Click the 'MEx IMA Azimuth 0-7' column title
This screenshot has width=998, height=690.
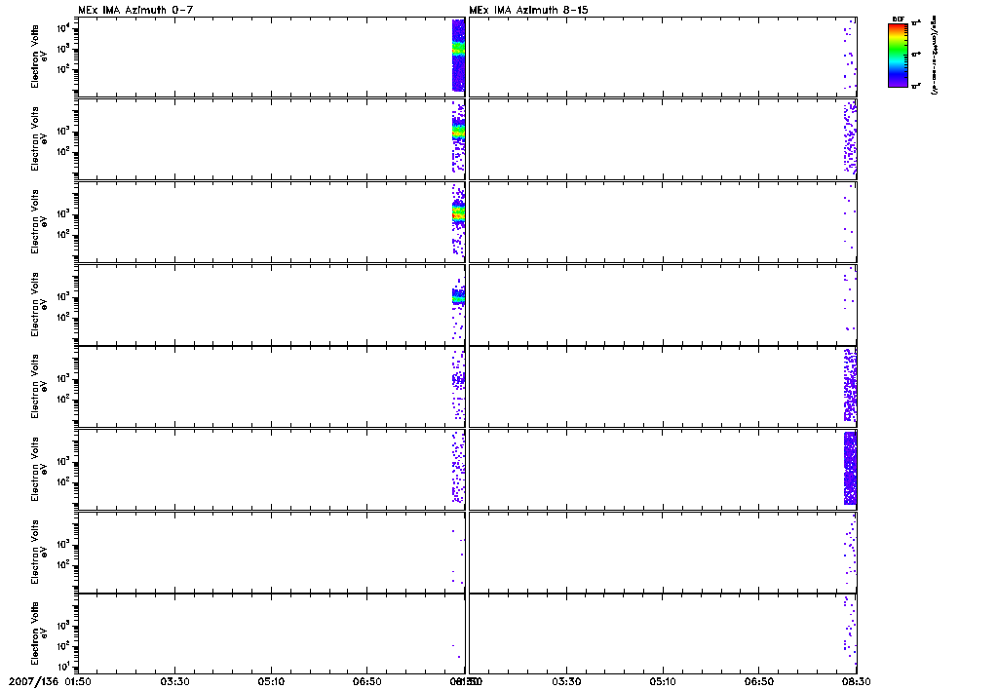coord(134,10)
